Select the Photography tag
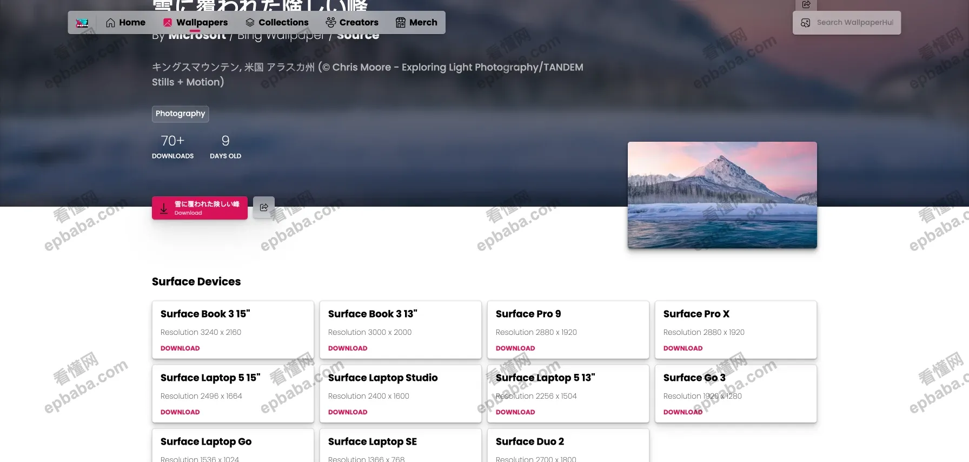 pos(180,114)
